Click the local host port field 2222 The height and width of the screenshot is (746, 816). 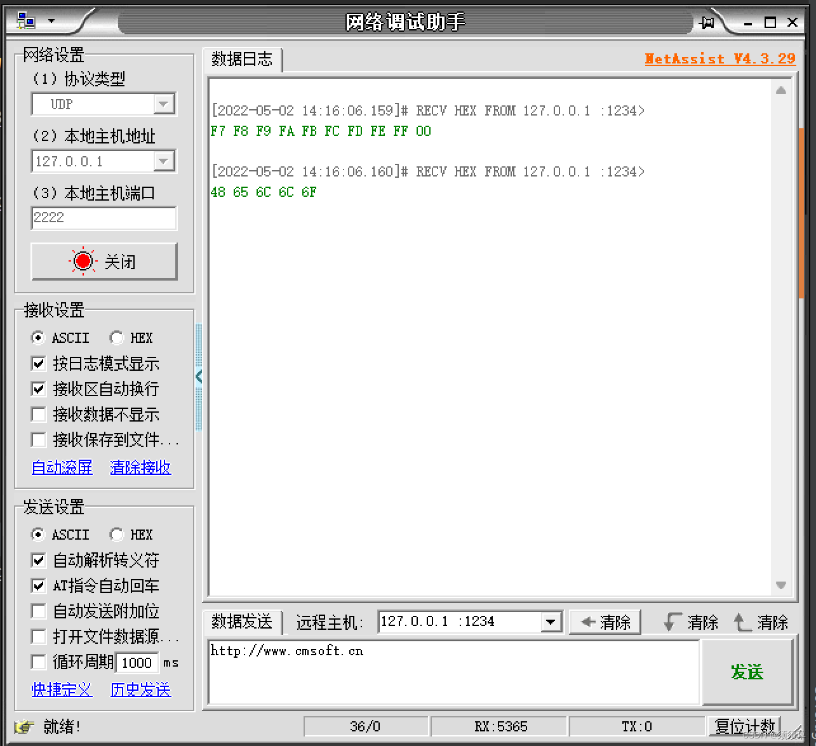click(104, 218)
